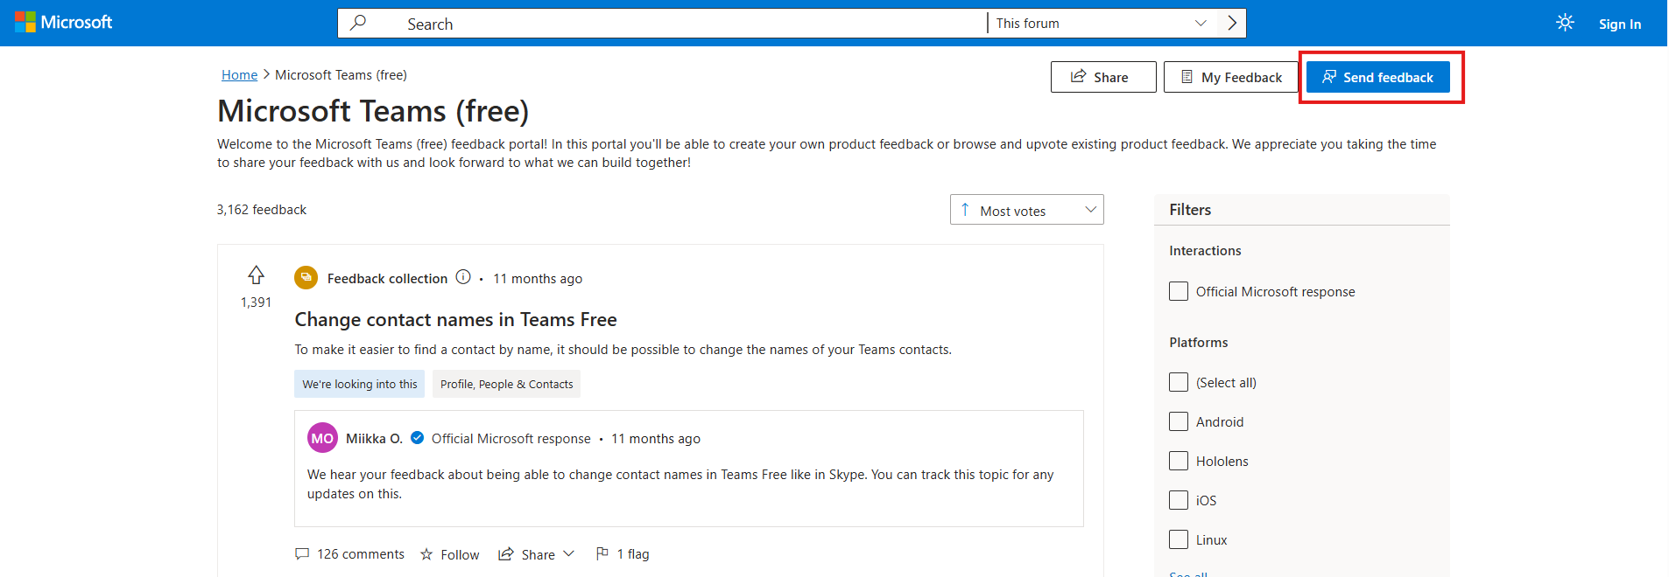This screenshot has width=1669, height=577.
Task: Click the Profile, People & Contacts tag
Action: pyautogui.click(x=506, y=384)
